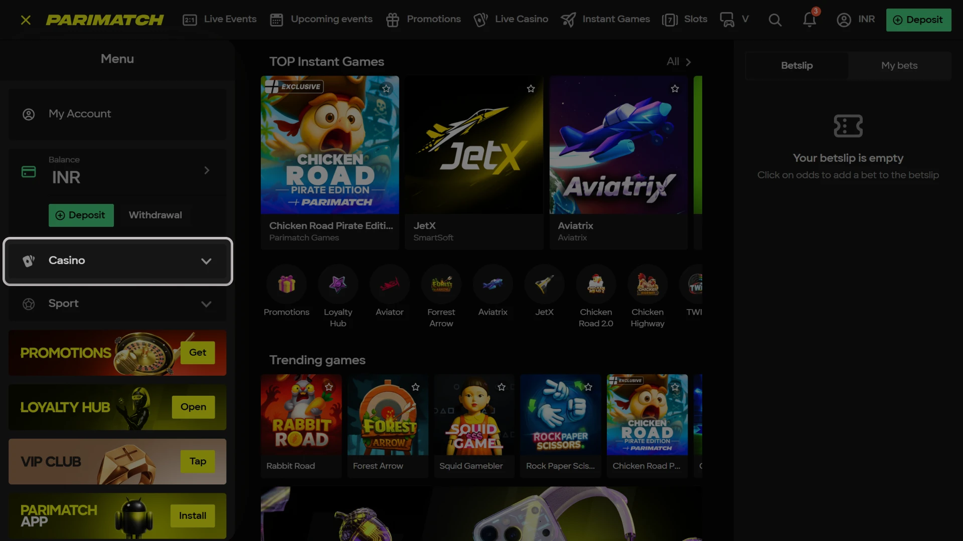Favorite the JetX game with star
The height and width of the screenshot is (541, 963).
tap(531, 89)
